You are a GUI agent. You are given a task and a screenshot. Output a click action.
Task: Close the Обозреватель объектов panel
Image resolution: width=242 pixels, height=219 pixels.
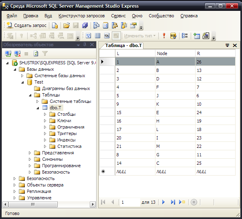[92, 45]
